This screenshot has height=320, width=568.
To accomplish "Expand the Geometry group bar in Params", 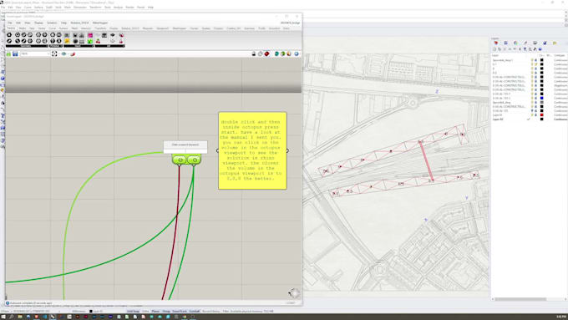I will (x=27, y=46).
